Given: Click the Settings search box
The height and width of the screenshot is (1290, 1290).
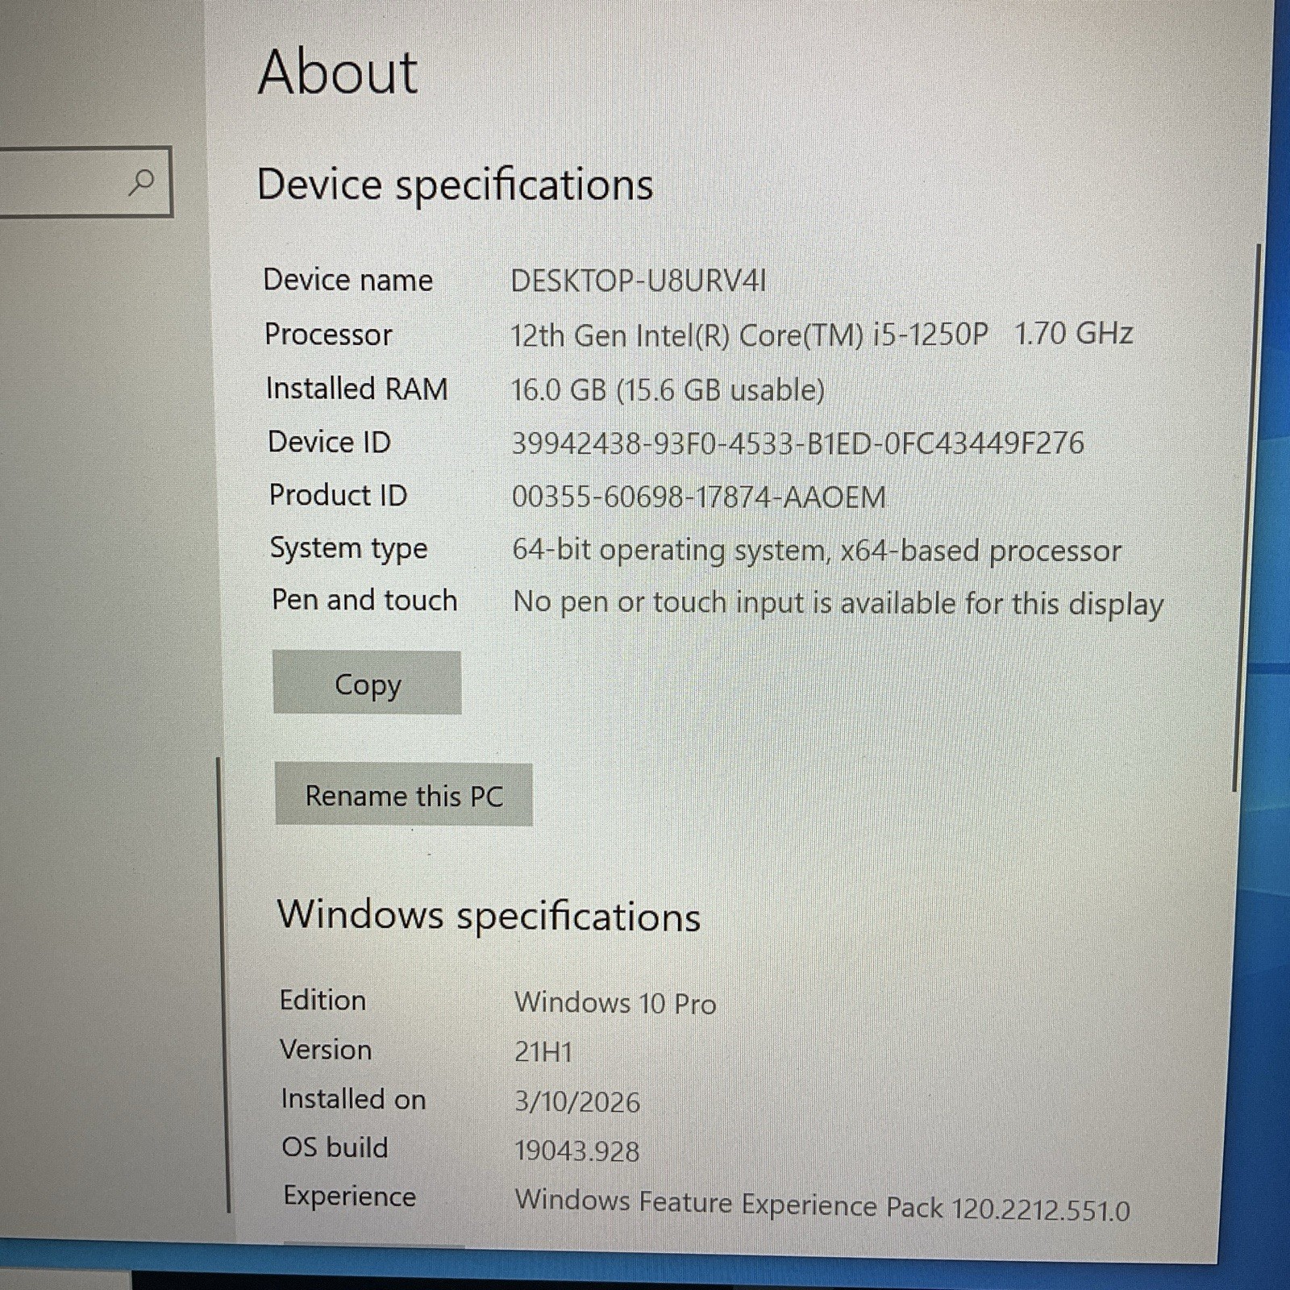Looking at the screenshot, I should [85, 181].
